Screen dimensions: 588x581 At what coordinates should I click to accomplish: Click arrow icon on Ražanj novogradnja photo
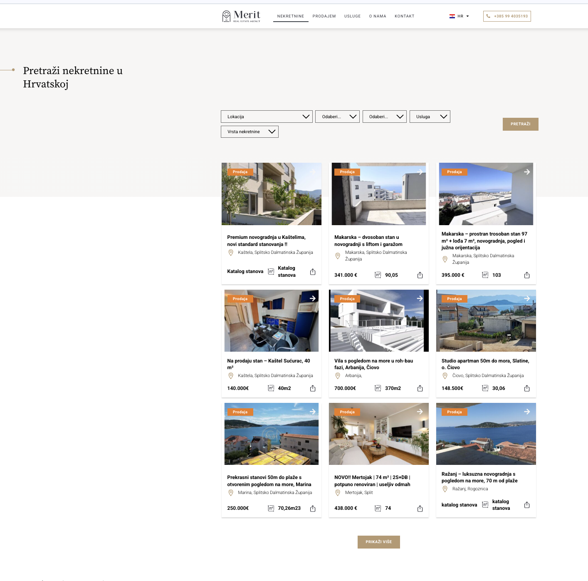[527, 412]
